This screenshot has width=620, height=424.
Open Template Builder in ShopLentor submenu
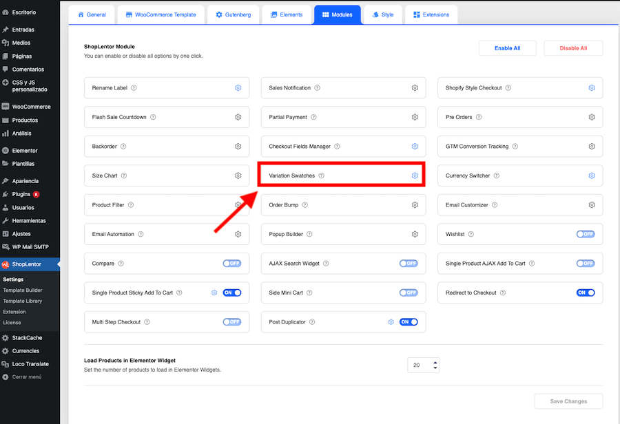coord(23,290)
